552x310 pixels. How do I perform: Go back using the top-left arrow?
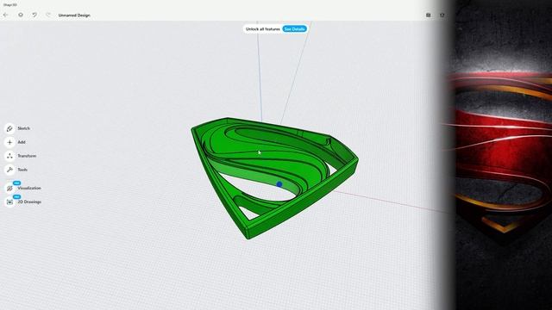[6, 15]
